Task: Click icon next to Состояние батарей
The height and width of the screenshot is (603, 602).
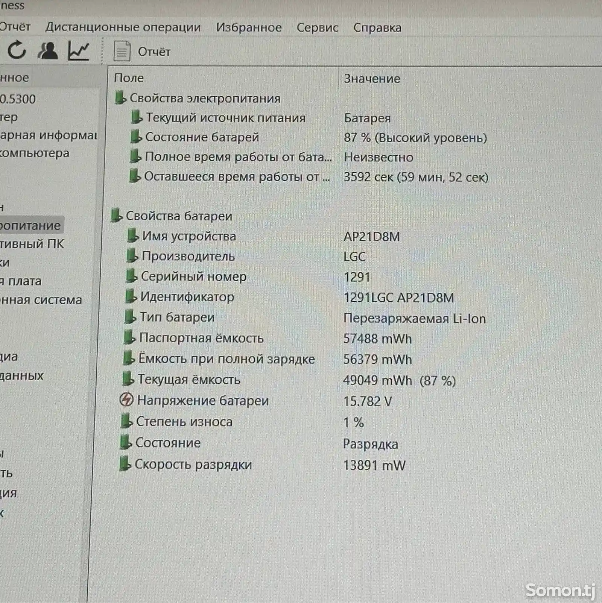Action: pyautogui.click(x=136, y=137)
